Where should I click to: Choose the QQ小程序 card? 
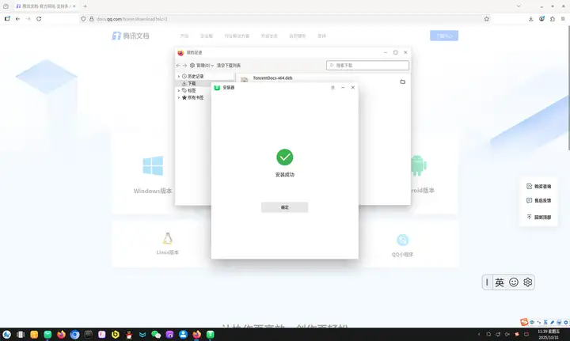pos(402,245)
